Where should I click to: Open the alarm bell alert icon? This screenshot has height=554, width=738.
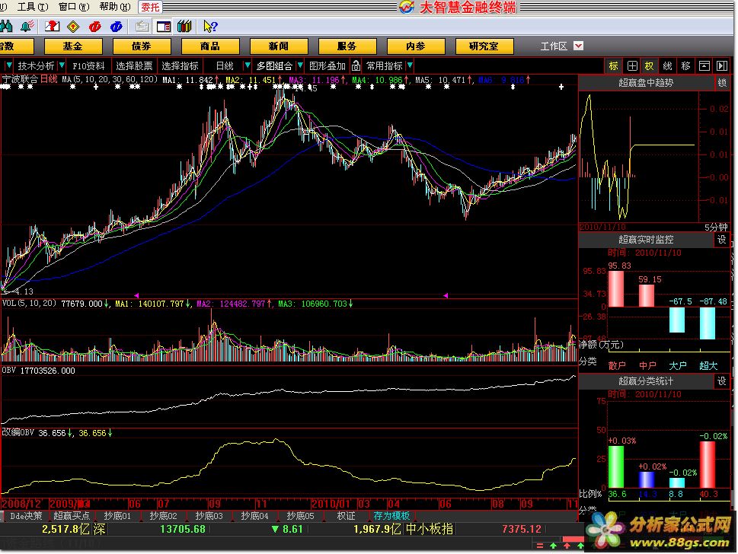coord(27,27)
